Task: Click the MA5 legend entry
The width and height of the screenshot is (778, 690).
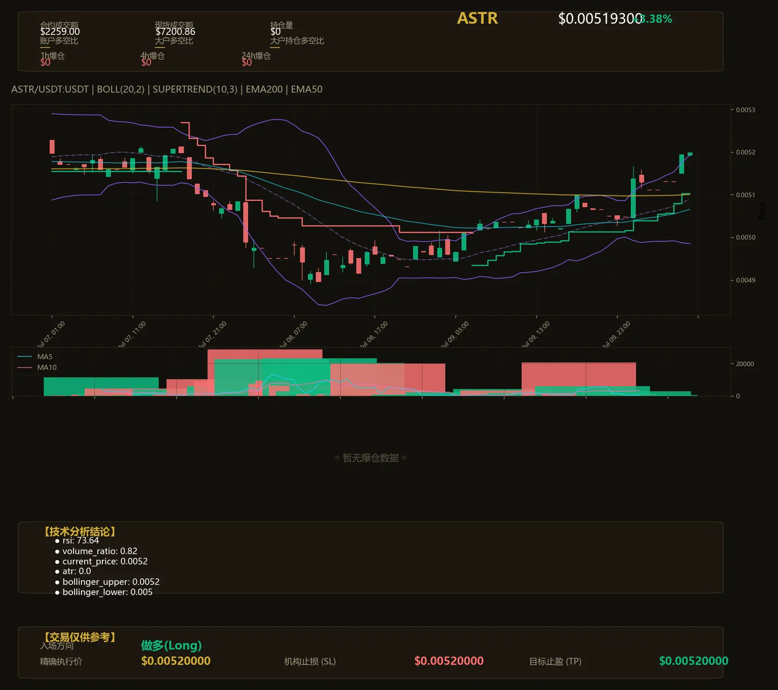Action: pyautogui.click(x=35, y=357)
